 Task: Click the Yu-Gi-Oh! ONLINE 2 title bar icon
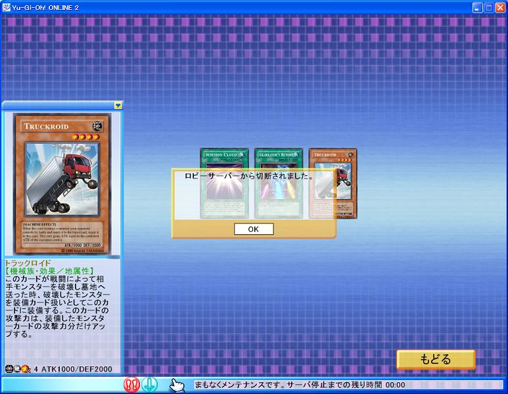point(6,7)
